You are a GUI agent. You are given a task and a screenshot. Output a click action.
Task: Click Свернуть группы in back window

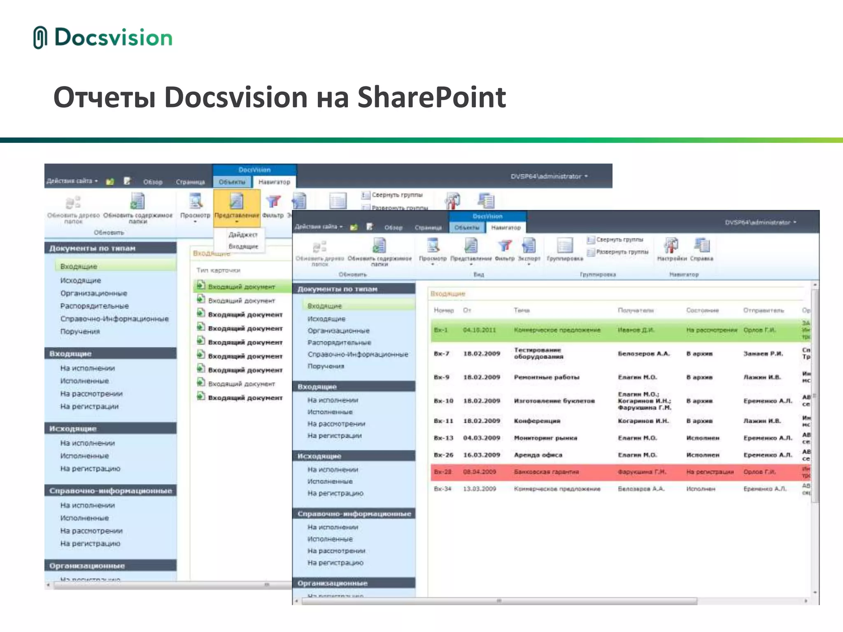coord(393,195)
